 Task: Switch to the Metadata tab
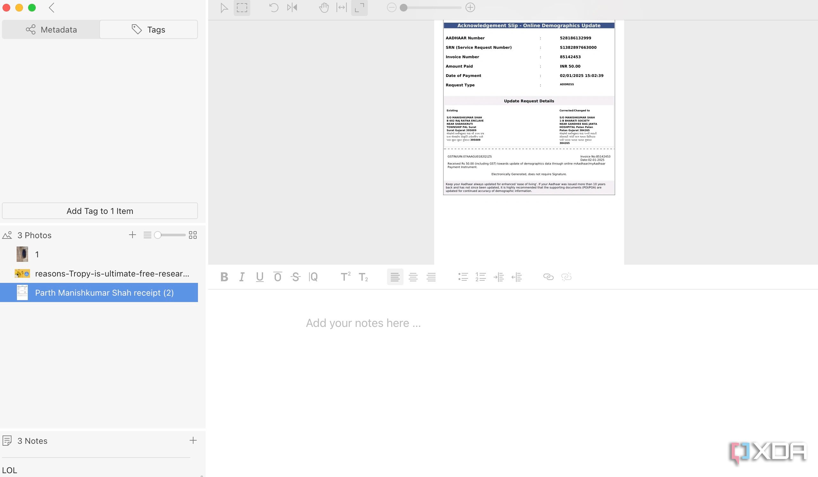click(x=51, y=29)
